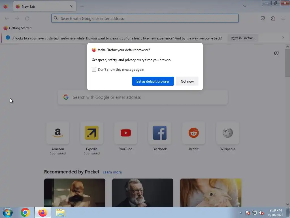The image size is (290, 218).
Task: Open the Extensions puzzle icon
Action: 273,18
